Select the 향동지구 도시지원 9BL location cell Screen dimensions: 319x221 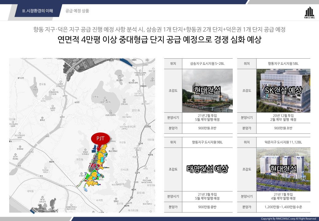point(207,142)
